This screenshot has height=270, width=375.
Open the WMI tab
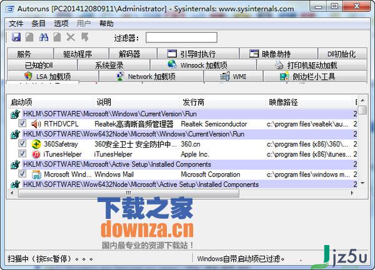click(233, 76)
